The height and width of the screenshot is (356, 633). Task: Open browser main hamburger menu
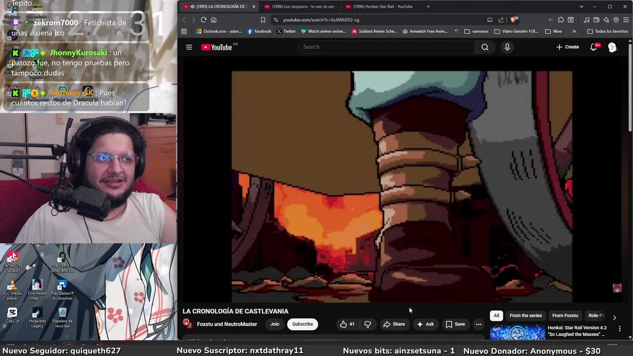pos(626,20)
